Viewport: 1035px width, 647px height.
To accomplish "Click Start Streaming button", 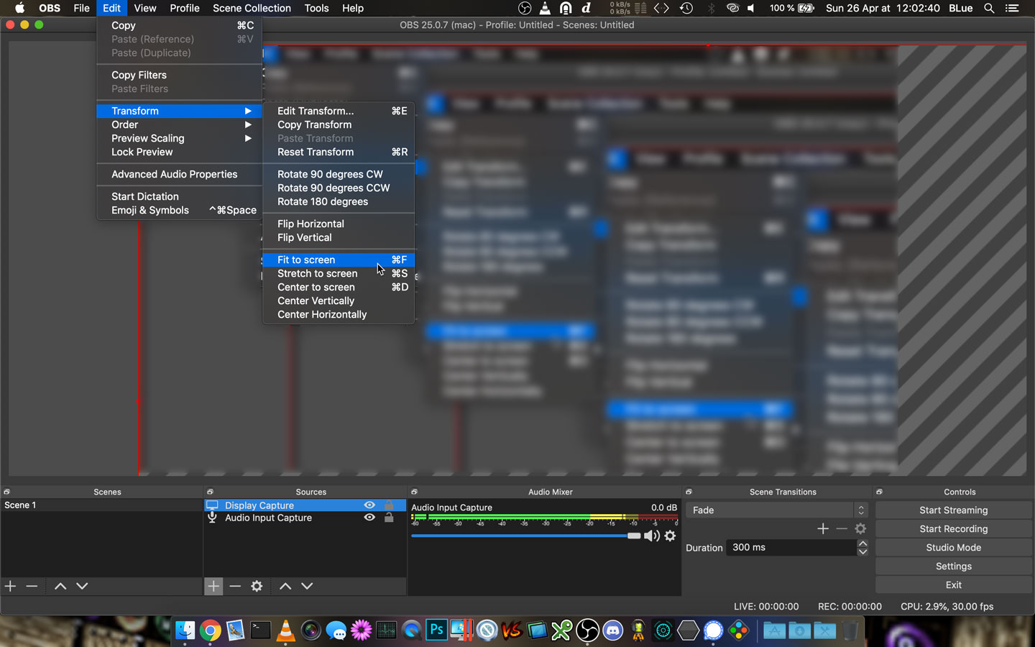I will point(953,510).
